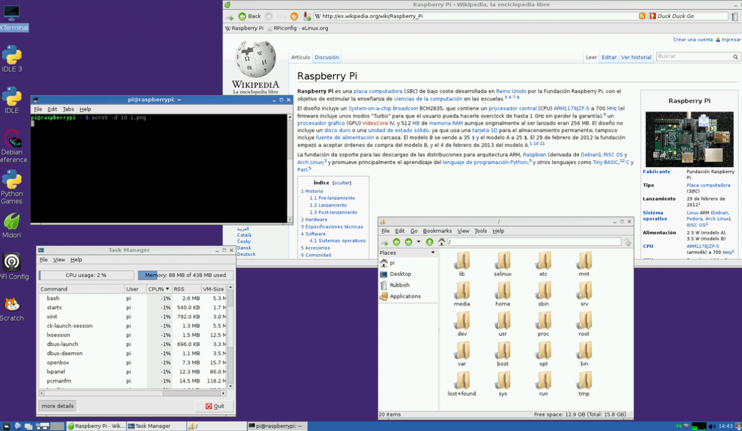742x431 pixels.
Task: Collapse the Índice with ocultar link
Action: click(342, 183)
